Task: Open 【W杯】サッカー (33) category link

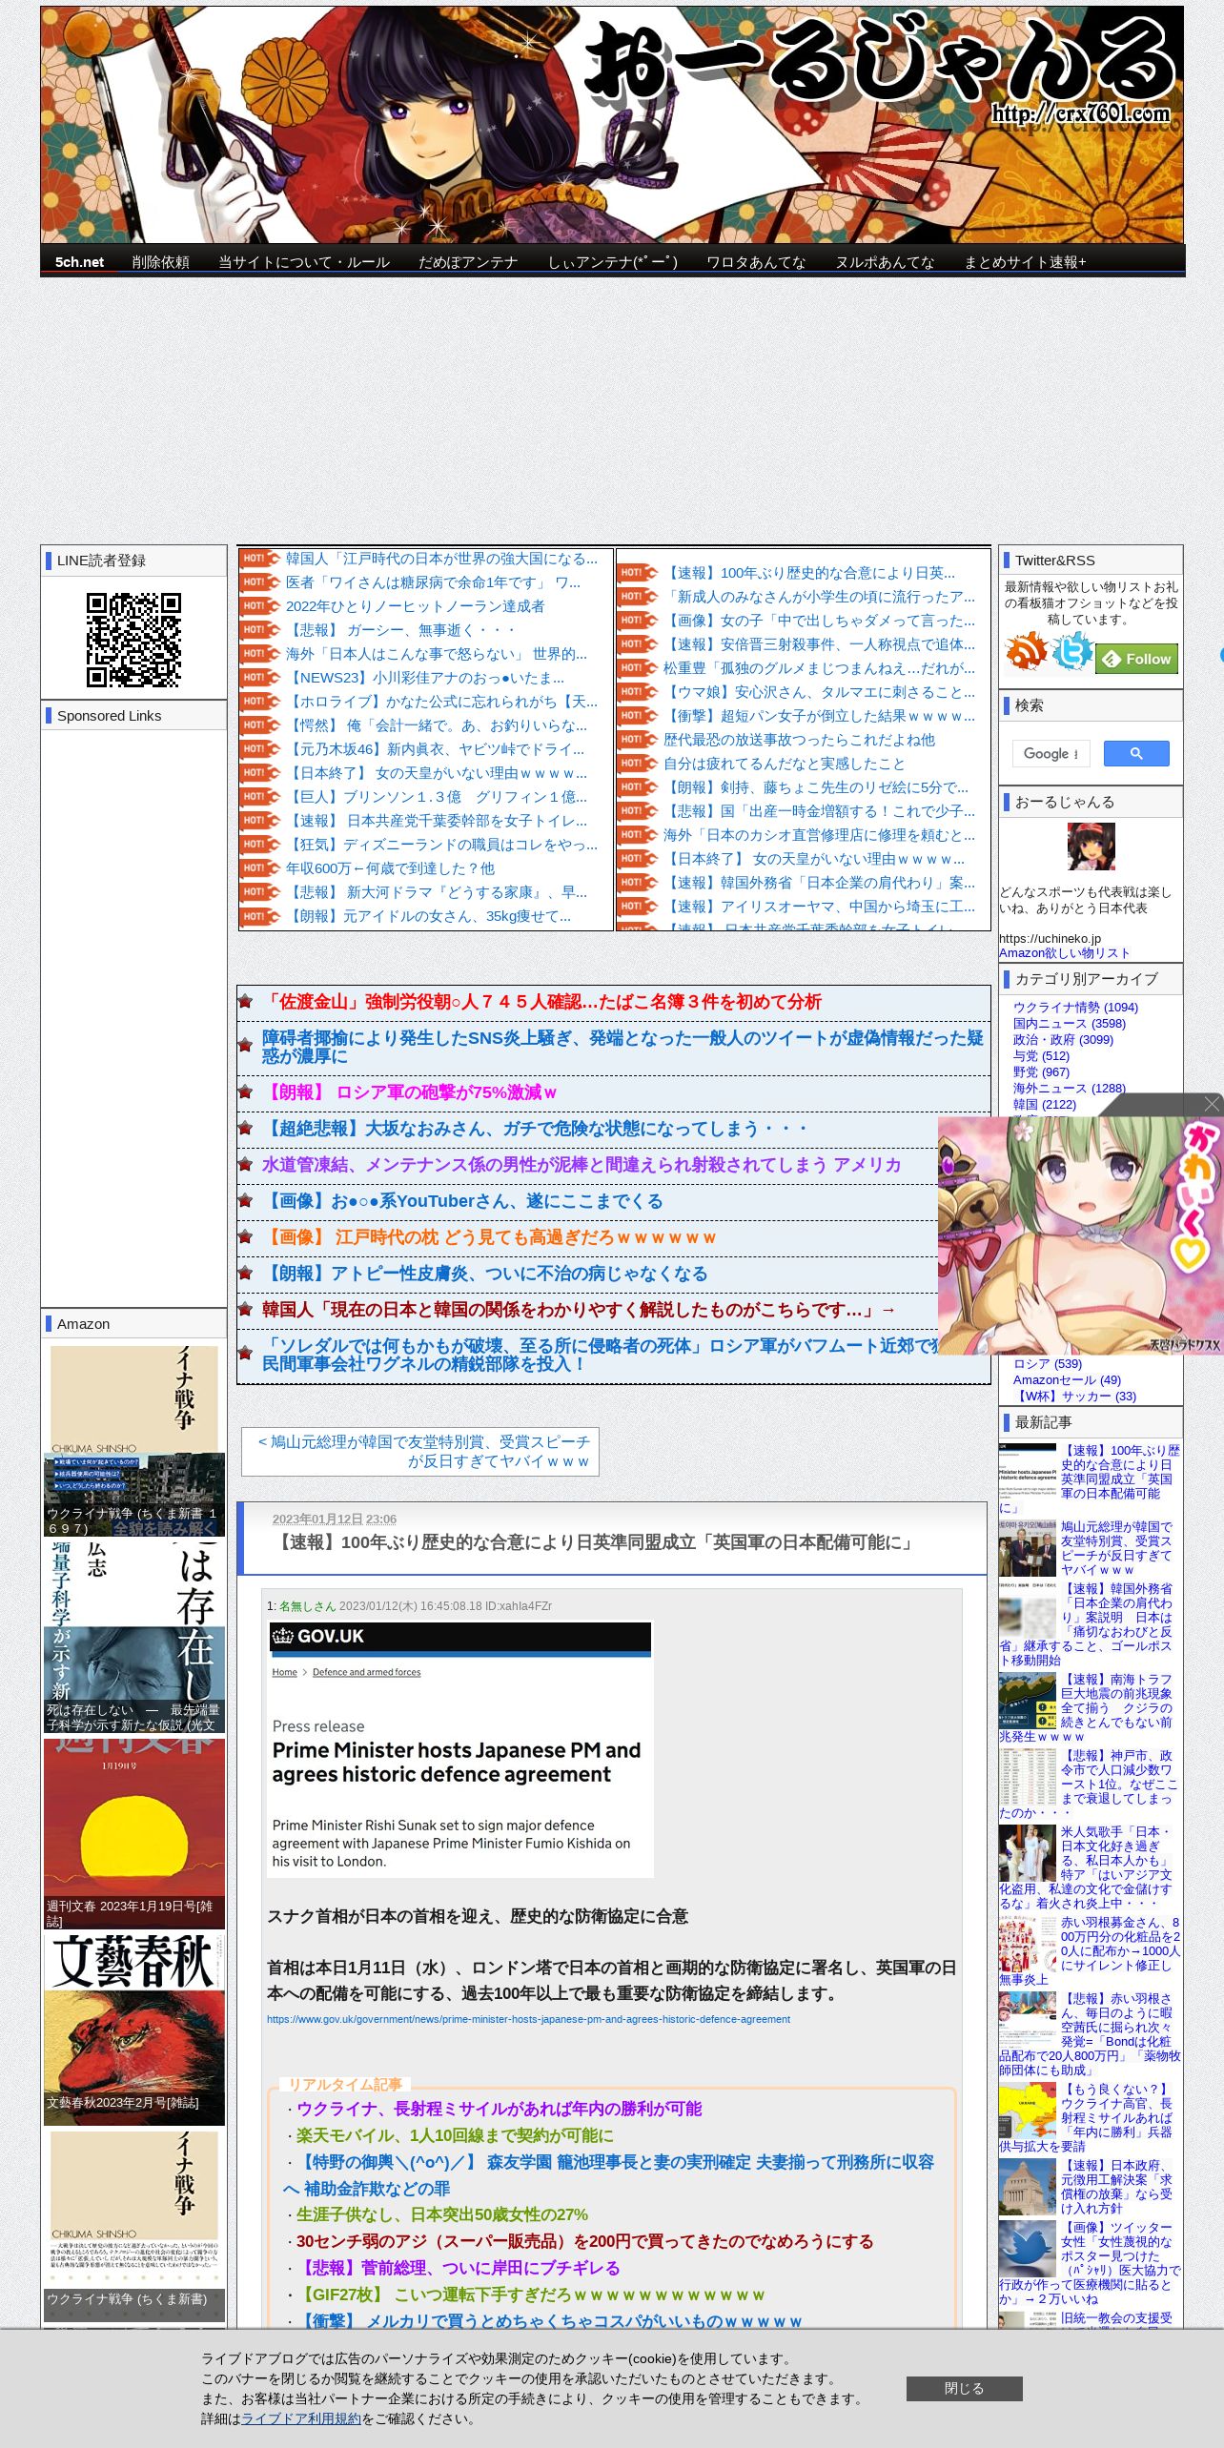Action: point(1074,1396)
